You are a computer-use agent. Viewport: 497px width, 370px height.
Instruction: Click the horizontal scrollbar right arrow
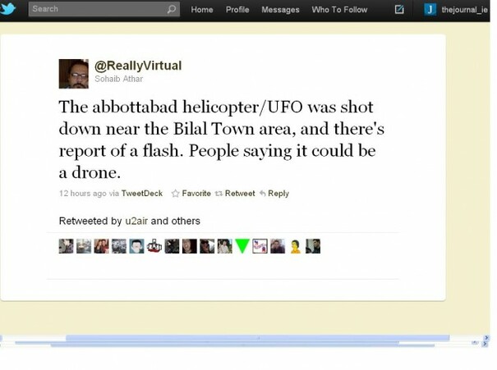pos(486,338)
